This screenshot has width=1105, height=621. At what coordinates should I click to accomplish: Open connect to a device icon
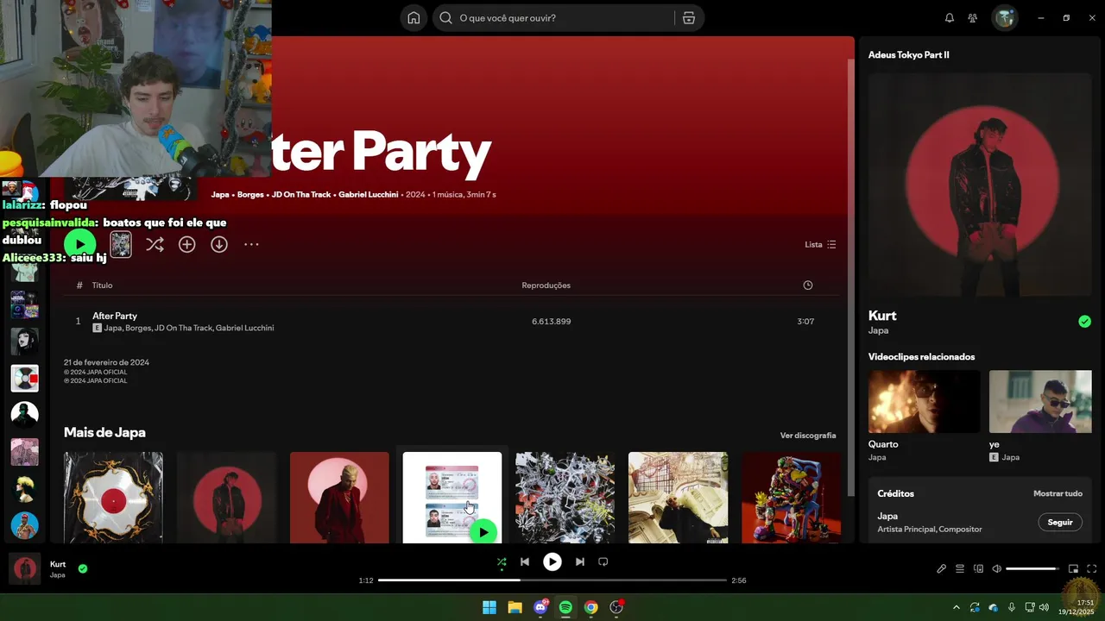pyautogui.click(x=979, y=569)
